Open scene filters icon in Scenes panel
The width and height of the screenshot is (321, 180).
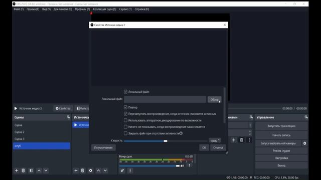click(31, 170)
